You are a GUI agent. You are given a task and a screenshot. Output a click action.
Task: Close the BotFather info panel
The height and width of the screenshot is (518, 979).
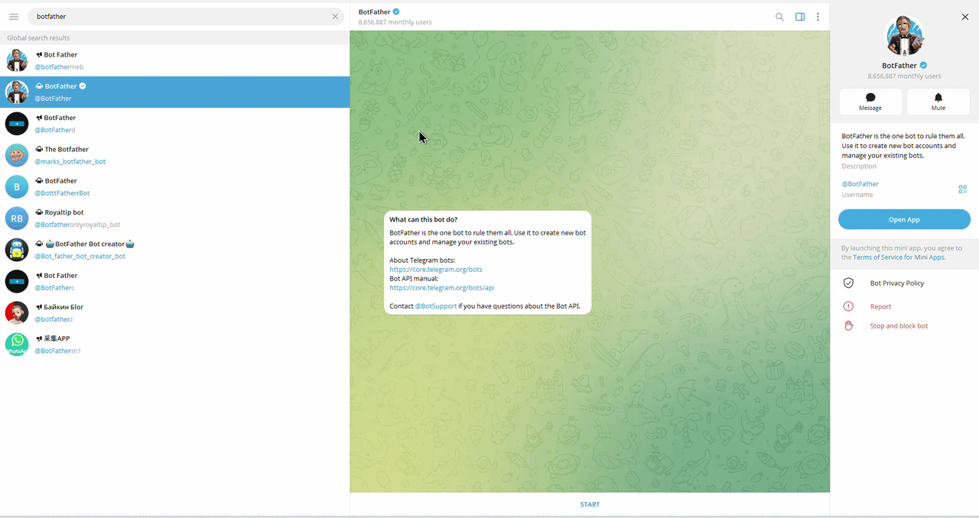964,17
